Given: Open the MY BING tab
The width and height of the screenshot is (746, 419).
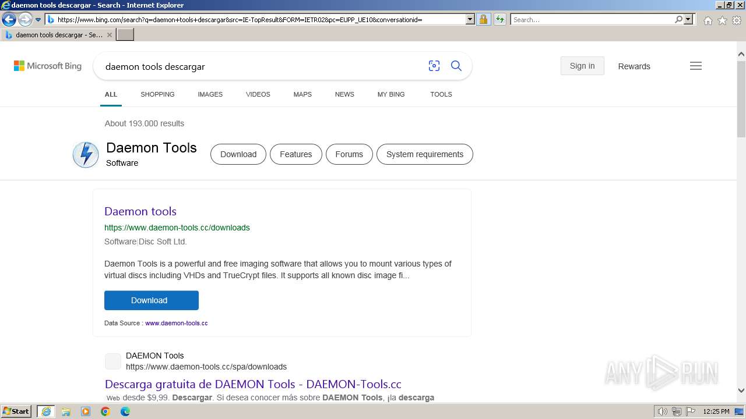Looking at the screenshot, I should pyautogui.click(x=391, y=94).
